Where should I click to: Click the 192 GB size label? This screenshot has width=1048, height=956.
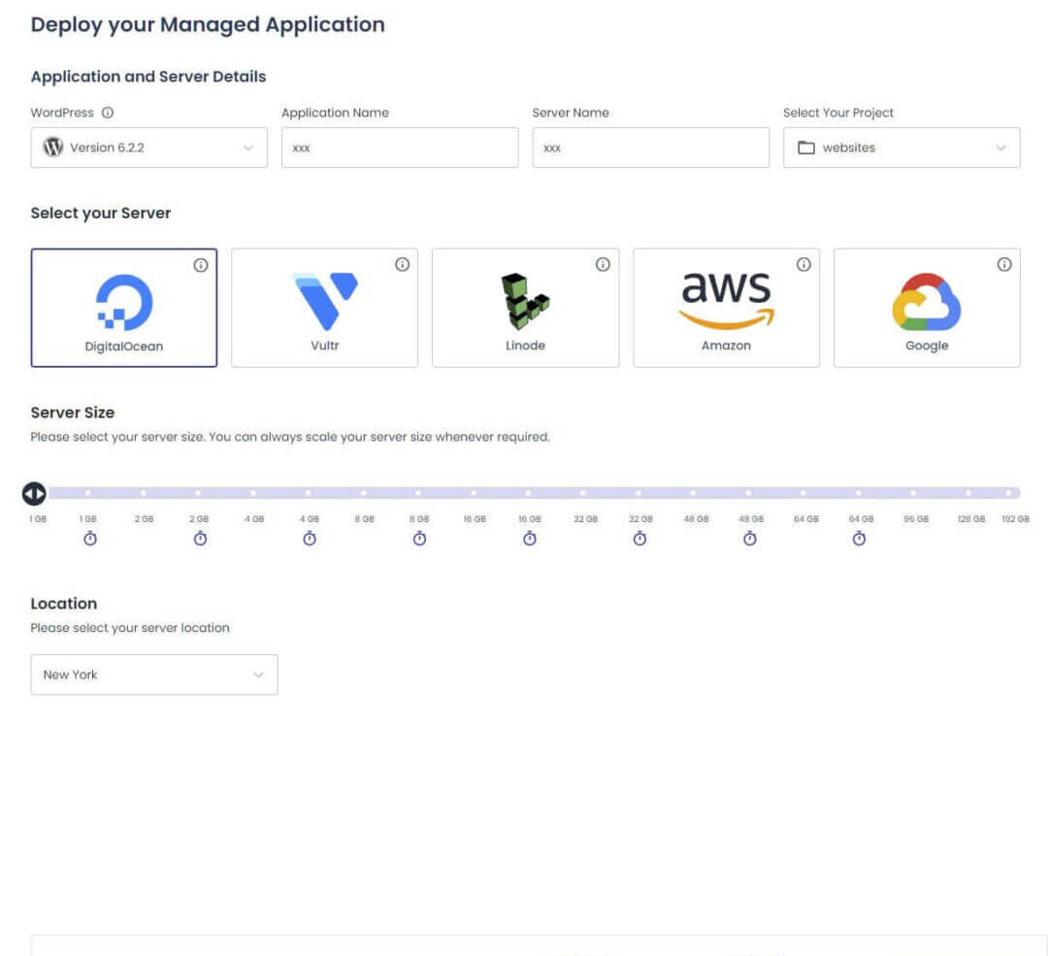coord(1016,519)
